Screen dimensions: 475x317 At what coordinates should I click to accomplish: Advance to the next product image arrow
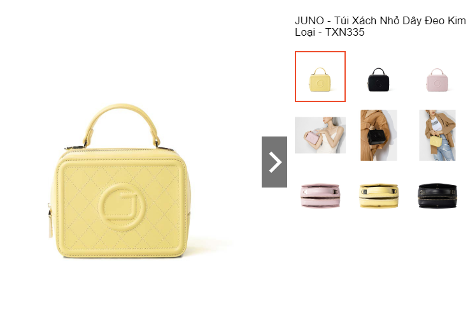[274, 161]
